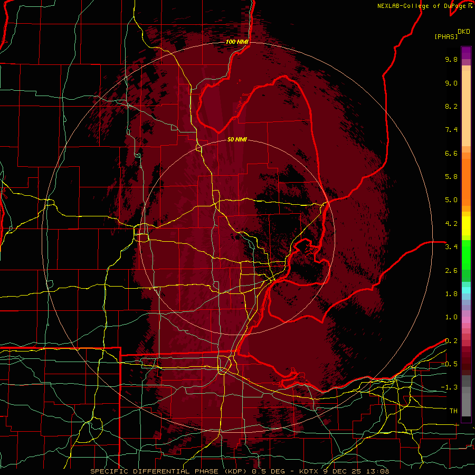
Task: Click the 1.0 value on the scale
Action: 451,317
